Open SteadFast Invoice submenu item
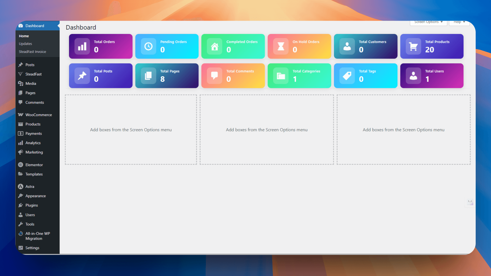Viewport: 491px width, 276px height. pyautogui.click(x=32, y=51)
